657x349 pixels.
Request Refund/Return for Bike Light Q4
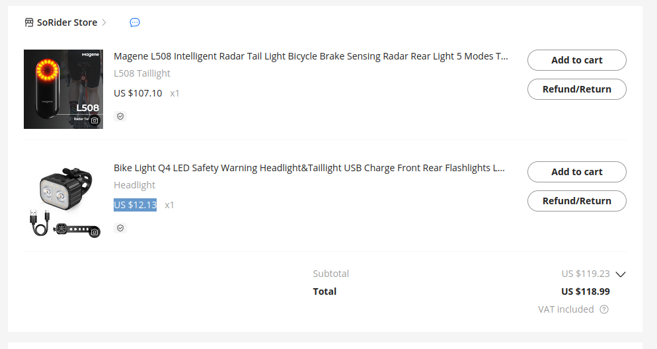(x=576, y=201)
